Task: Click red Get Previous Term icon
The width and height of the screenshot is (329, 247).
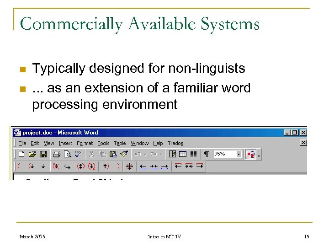Action: pos(178,166)
